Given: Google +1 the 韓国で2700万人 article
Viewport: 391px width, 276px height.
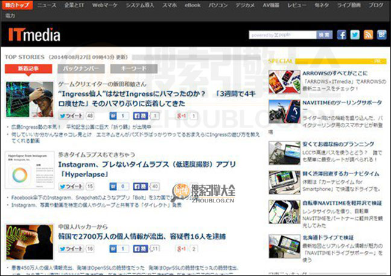Looking at the screenshot, I should pos(181,249).
